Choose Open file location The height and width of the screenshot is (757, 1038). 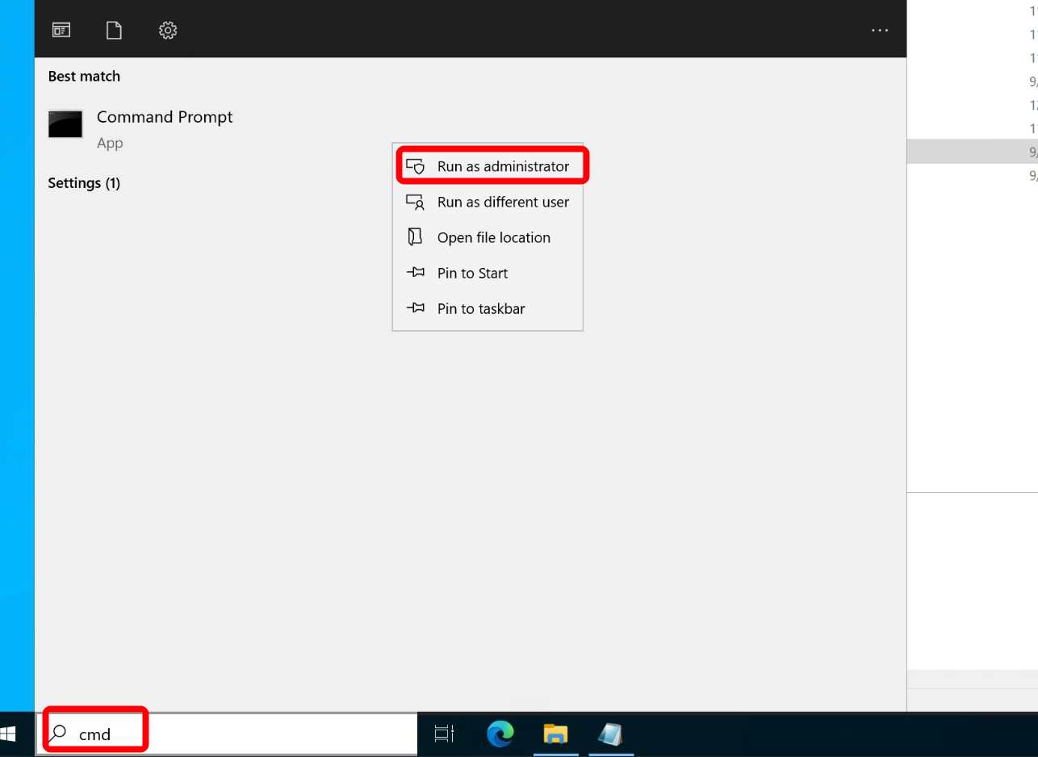493,237
